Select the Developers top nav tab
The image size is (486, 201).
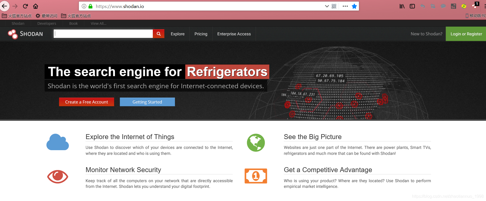(47, 23)
